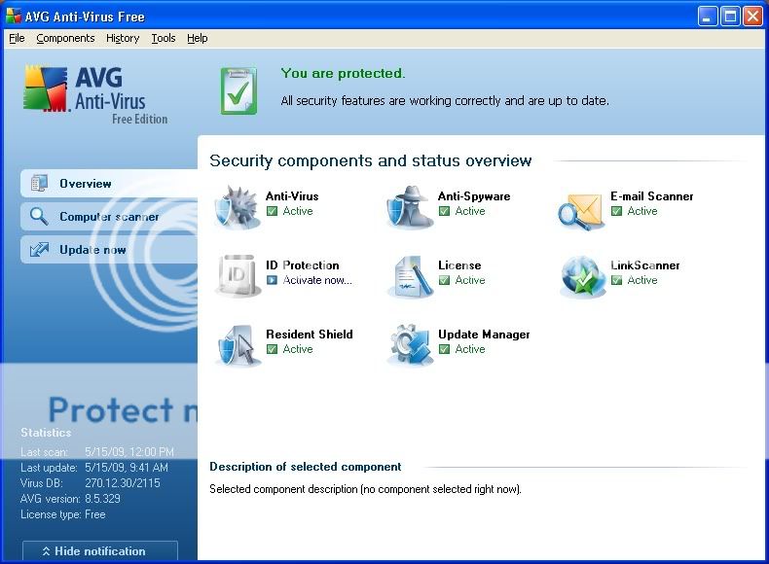Click the AVG title bar icon
This screenshot has height=564, width=769.
tap(14, 16)
